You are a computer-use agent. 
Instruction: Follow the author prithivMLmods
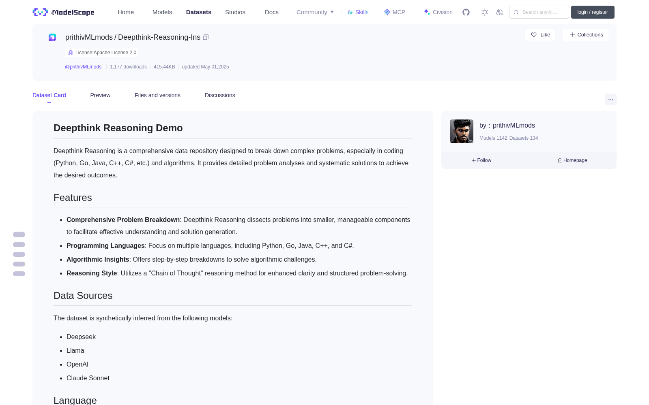click(x=481, y=160)
